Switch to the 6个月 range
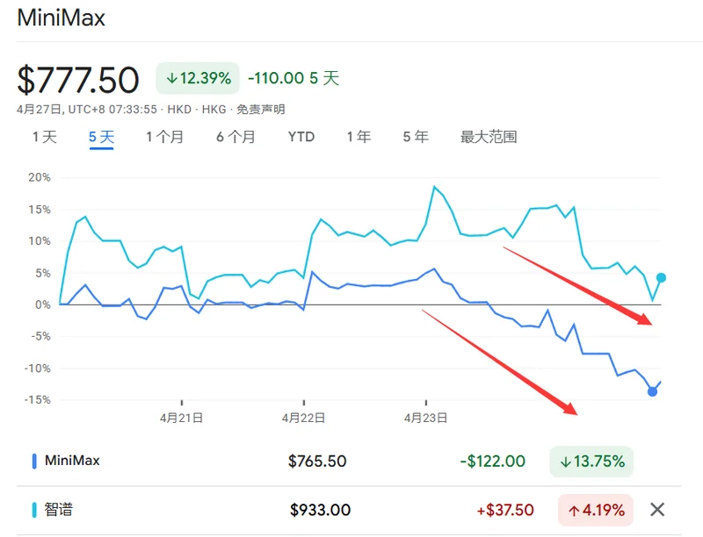This screenshot has width=703, height=537. [x=236, y=137]
